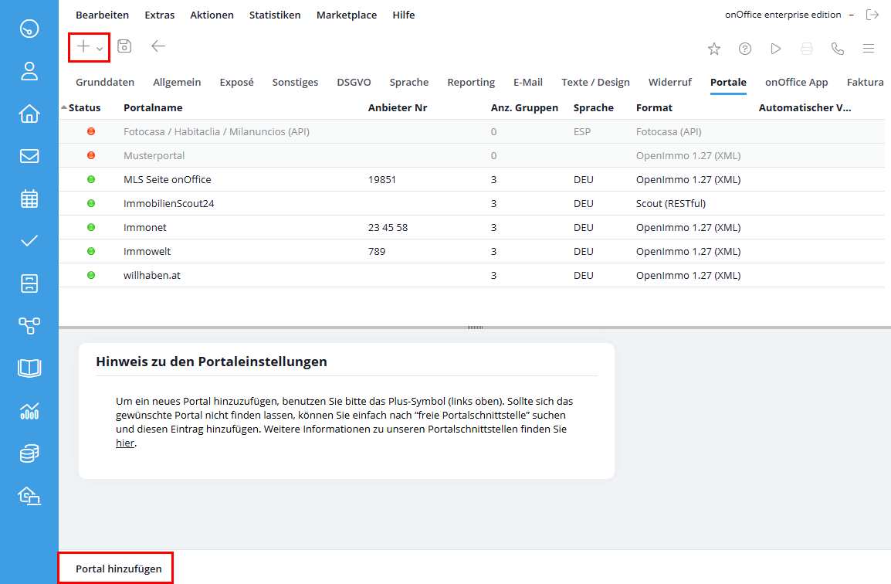Open the hamburger list menu icon
This screenshot has width=891, height=584.
[869, 49]
